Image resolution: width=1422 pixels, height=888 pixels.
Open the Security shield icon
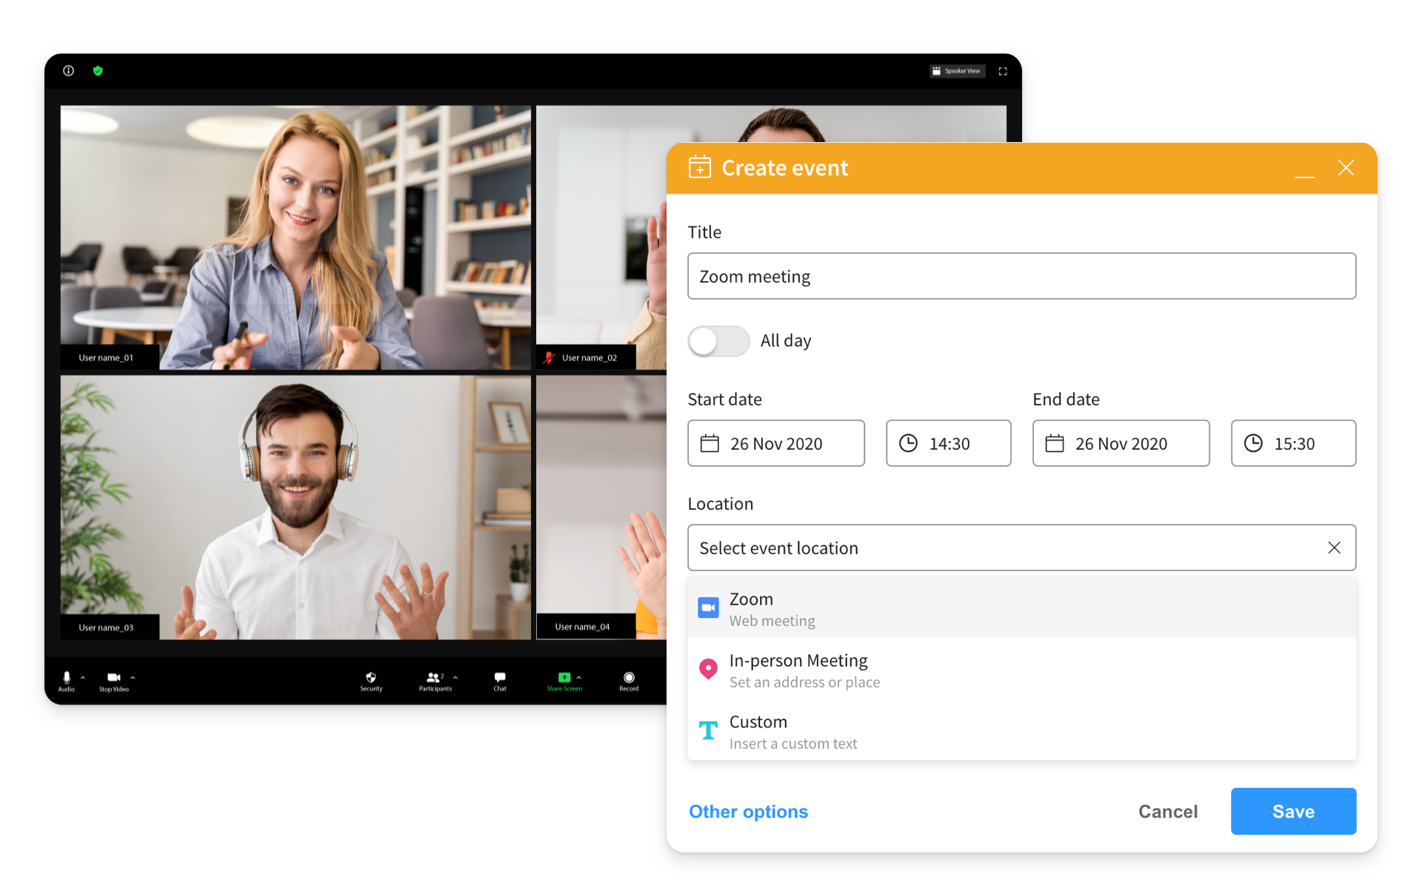[x=371, y=677]
